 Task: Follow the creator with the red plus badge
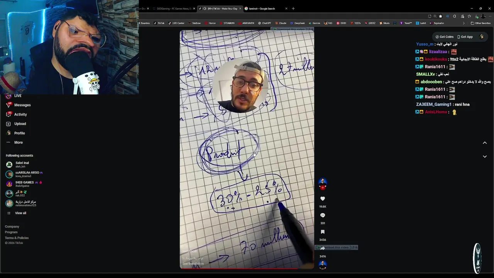[x=323, y=188]
